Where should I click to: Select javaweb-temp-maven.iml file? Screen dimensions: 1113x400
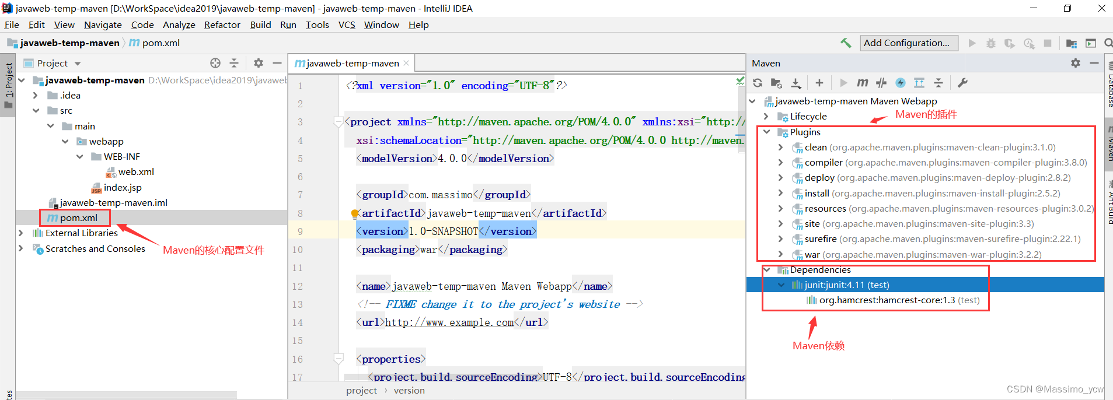tap(109, 203)
